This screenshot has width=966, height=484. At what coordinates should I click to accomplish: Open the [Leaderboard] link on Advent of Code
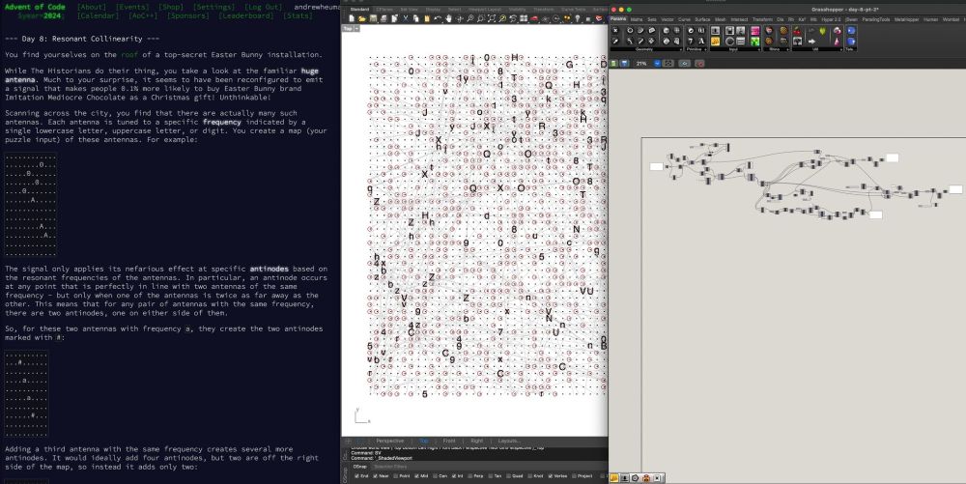coord(245,15)
